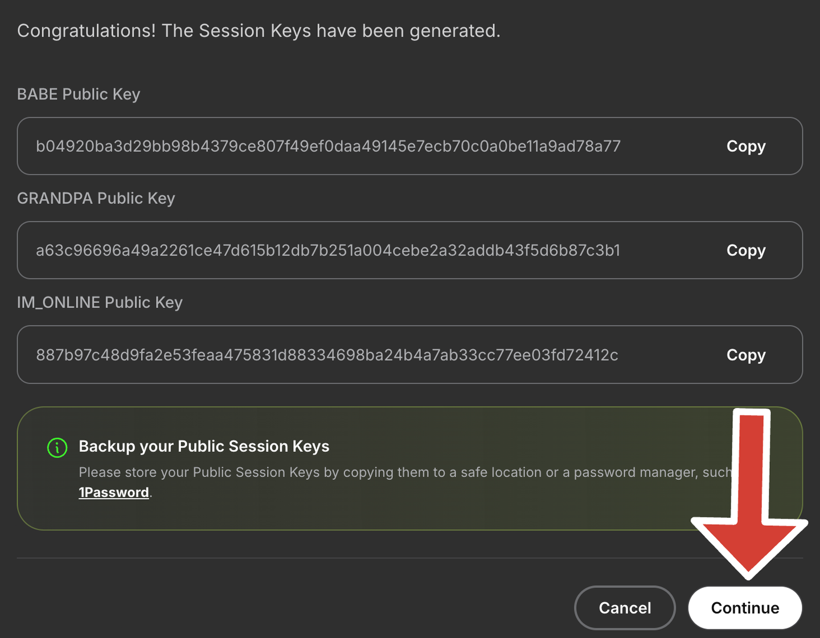Viewport: 820px width, 638px height.
Task: Click inside the IM_ONLINE key field
Action: (x=327, y=355)
